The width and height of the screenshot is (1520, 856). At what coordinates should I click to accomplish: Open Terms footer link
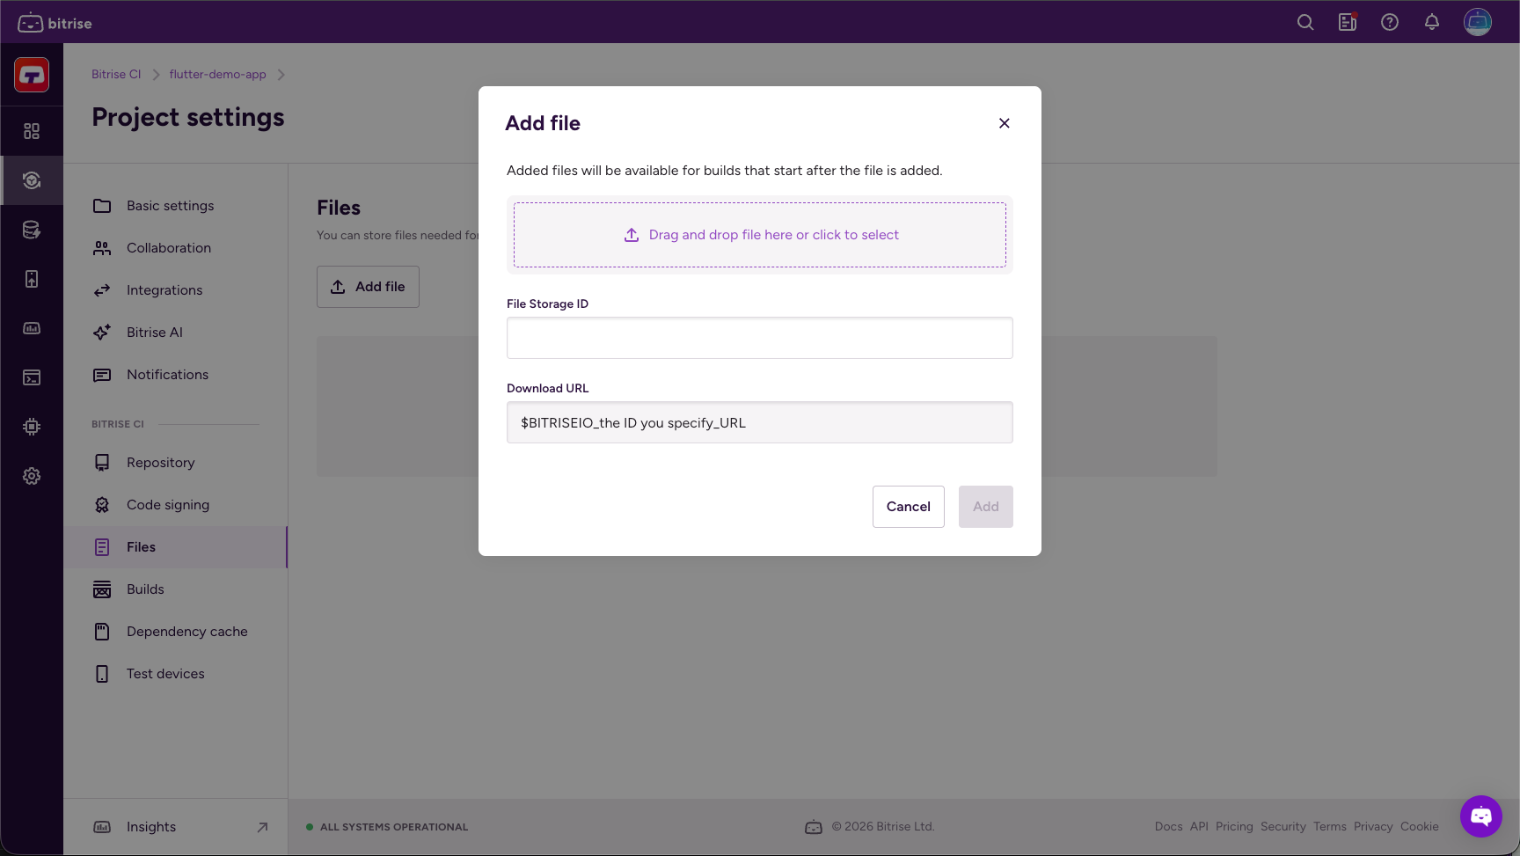(x=1330, y=827)
